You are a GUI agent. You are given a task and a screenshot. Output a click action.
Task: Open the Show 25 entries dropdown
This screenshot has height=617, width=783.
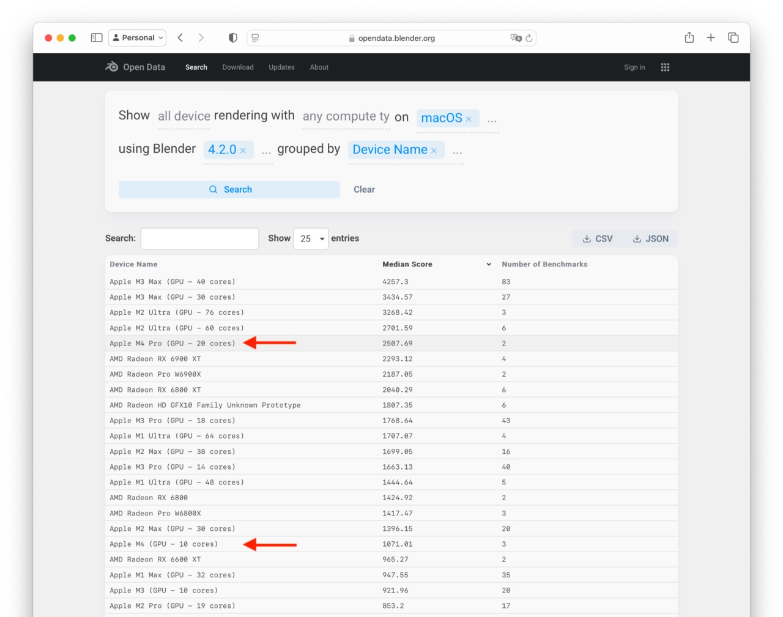point(311,238)
